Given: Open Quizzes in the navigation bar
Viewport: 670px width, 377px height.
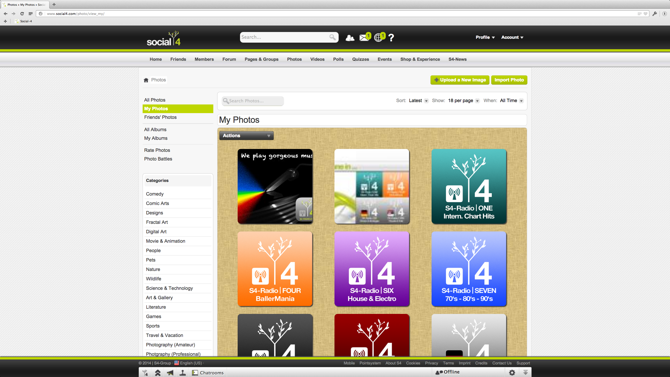Looking at the screenshot, I should tap(360, 59).
